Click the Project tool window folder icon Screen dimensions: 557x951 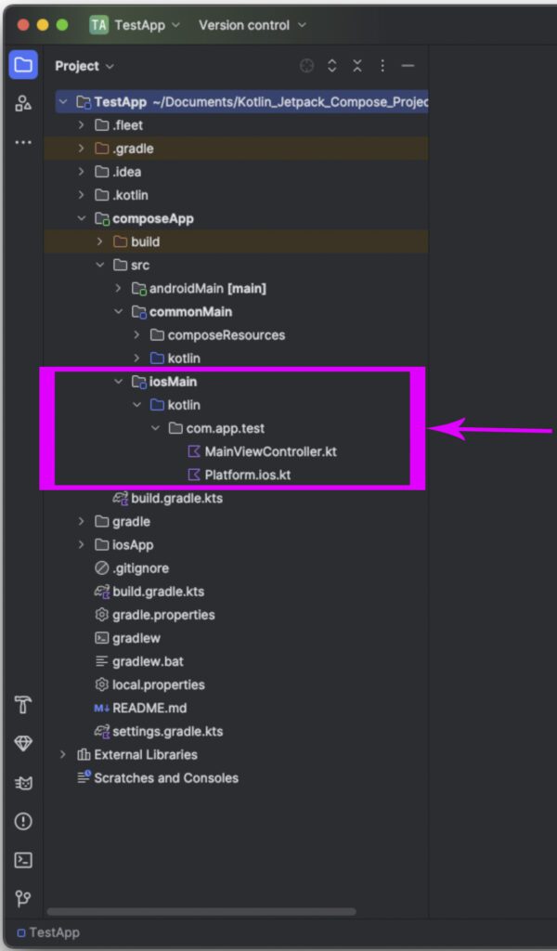tap(23, 65)
